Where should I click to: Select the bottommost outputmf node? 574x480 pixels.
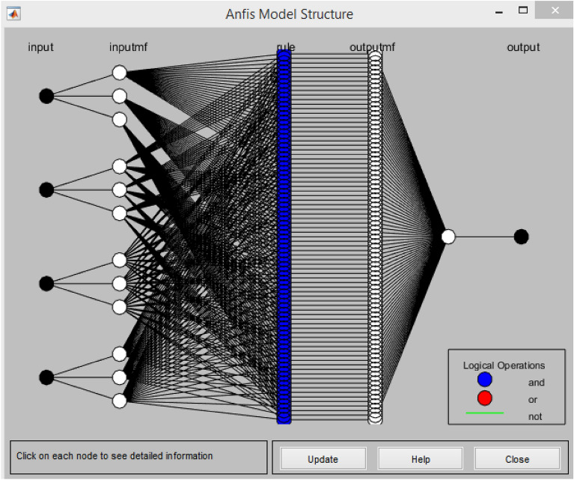coord(375,418)
